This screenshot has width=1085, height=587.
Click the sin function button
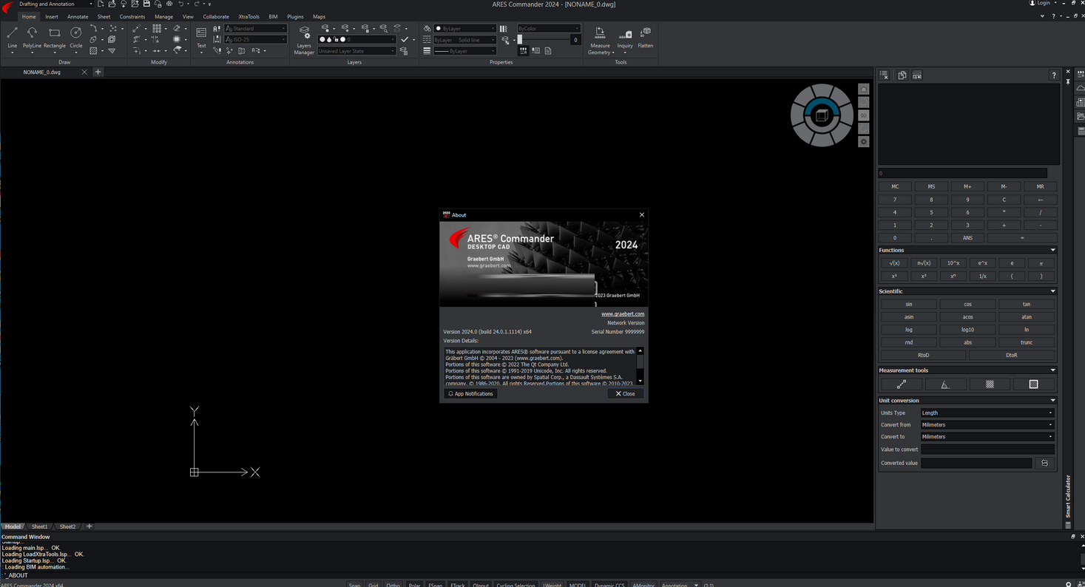(908, 304)
